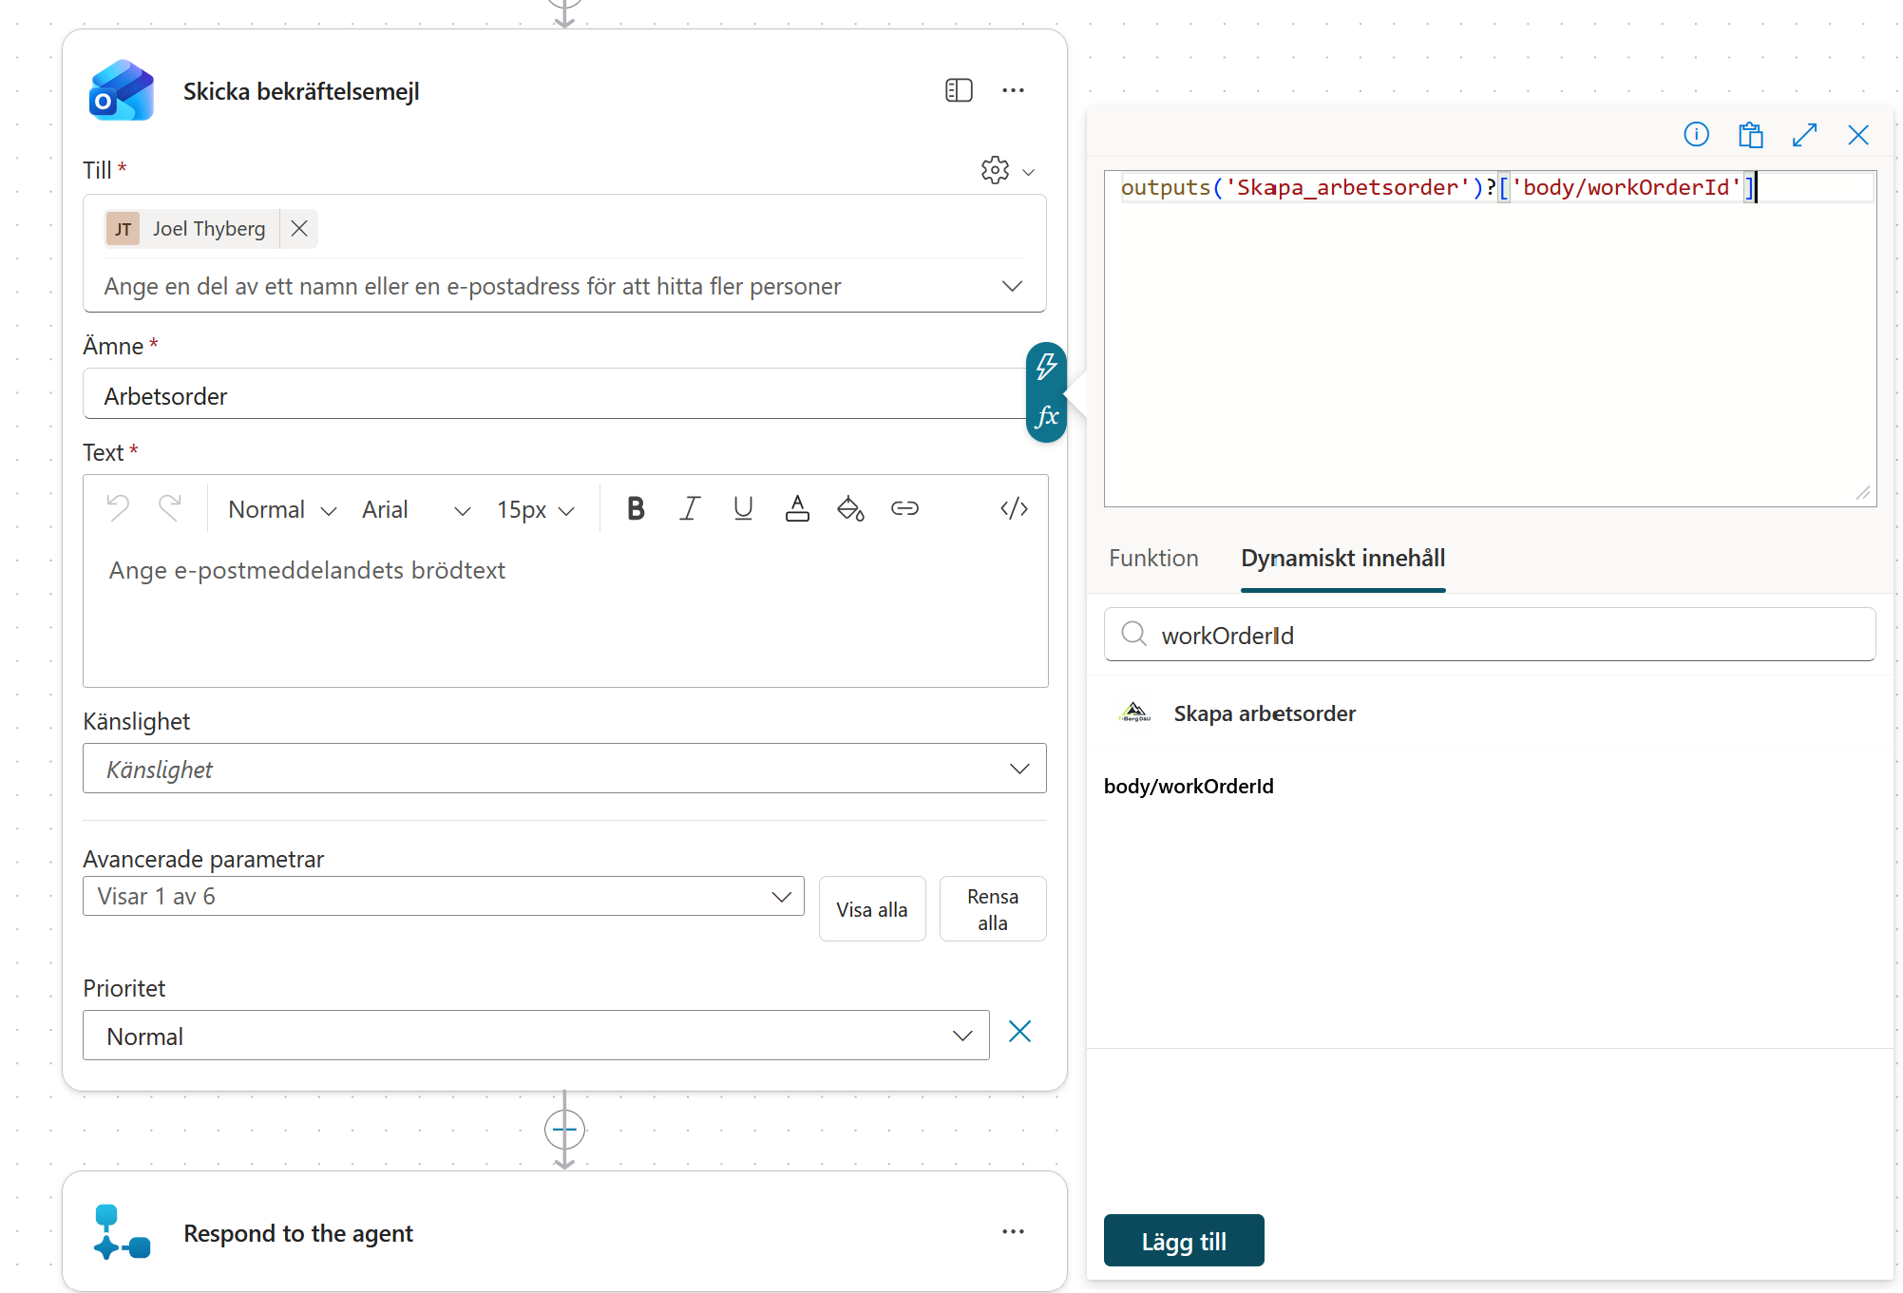Paste from clipboard in expression panel
Image resolution: width=1903 pixels, height=1293 pixels.
[x=1750, y=135]
